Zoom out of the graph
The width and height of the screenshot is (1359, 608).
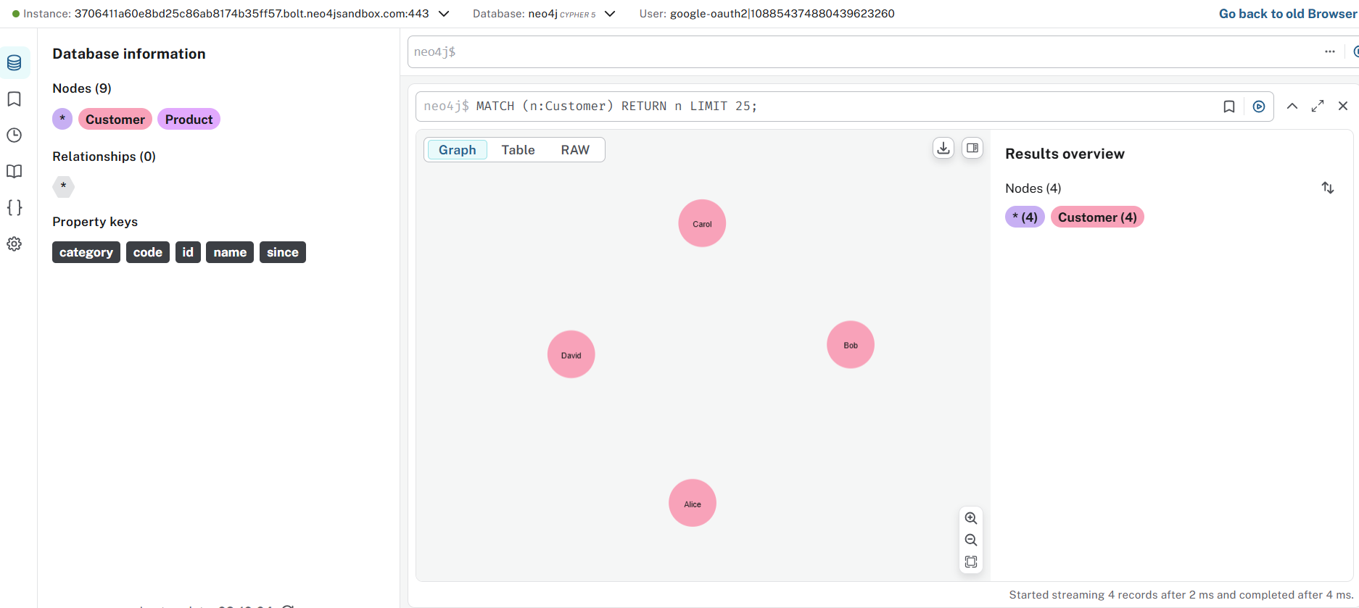[971, 540]
